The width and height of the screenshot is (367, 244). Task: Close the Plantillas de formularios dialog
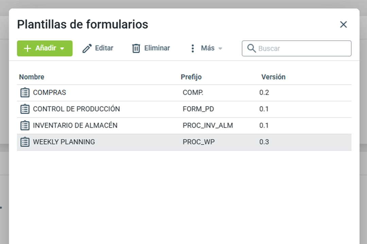[x=344, y=24]
